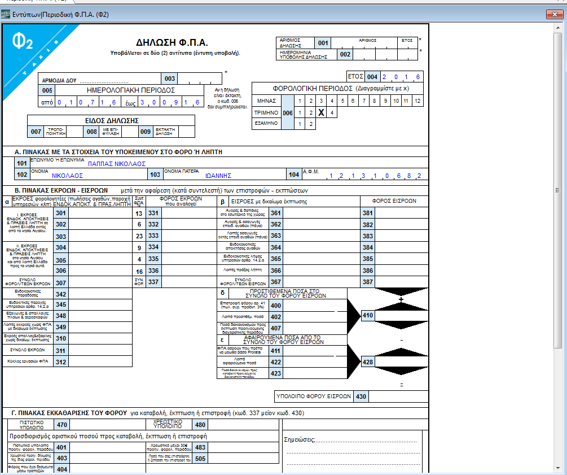Click the application icon in the title bar
This screenshot has width=567, height=475.
pos(6,15)
